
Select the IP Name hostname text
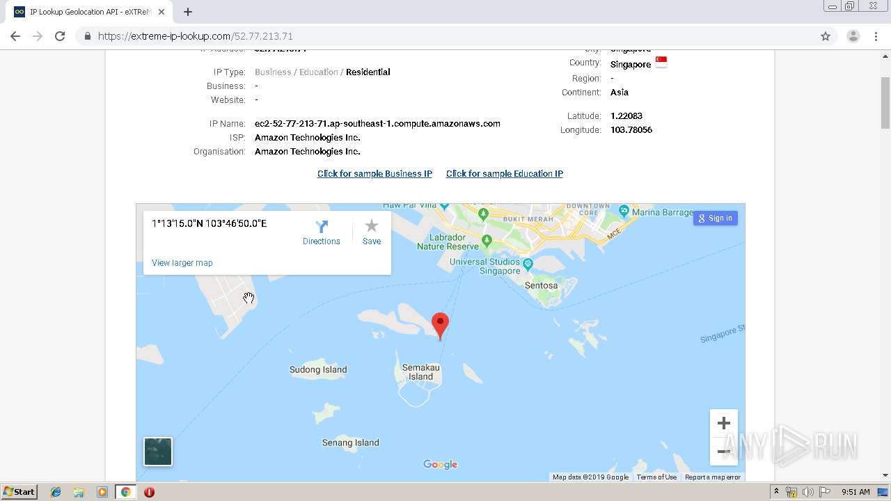[377, 124]
